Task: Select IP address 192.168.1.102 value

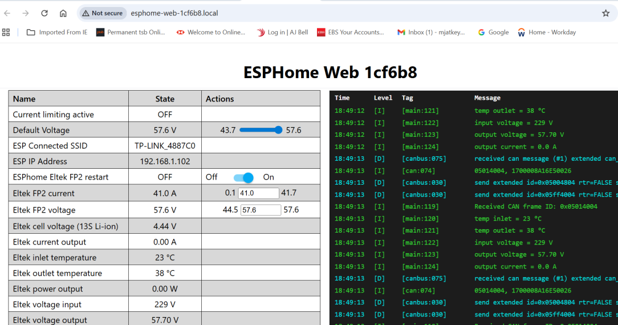Action: 165,161
